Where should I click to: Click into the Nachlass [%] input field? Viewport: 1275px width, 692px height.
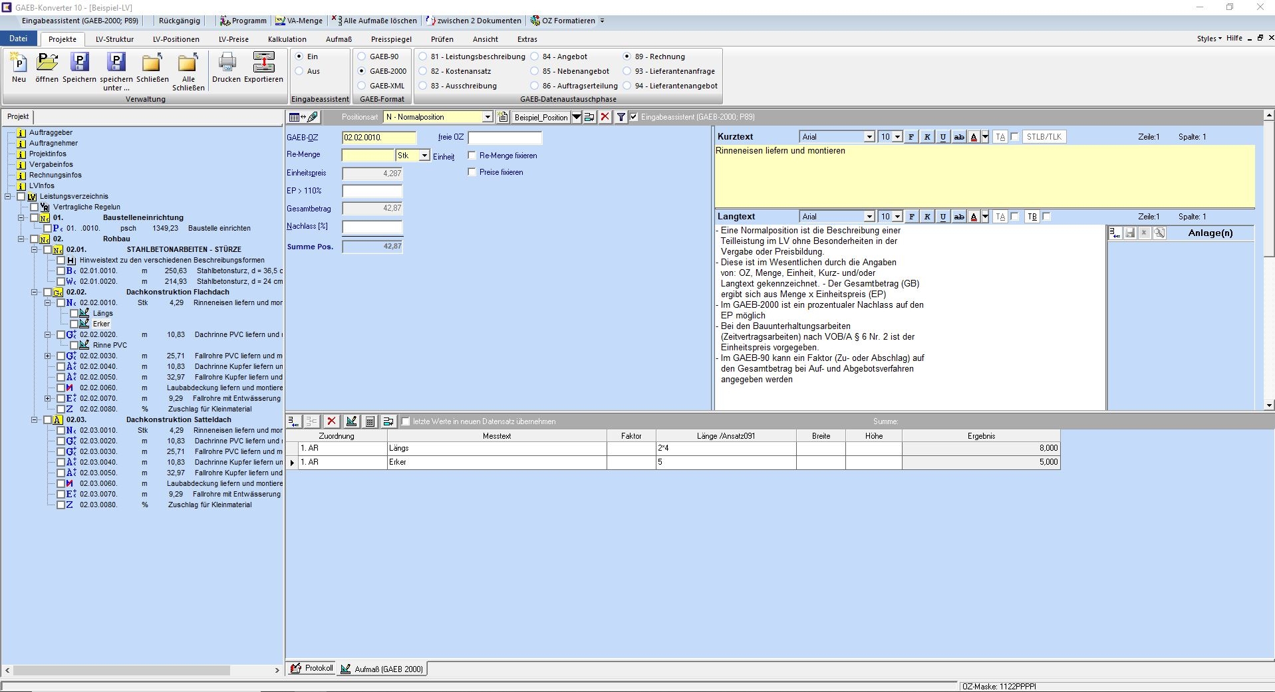click(x=372, y=227)
